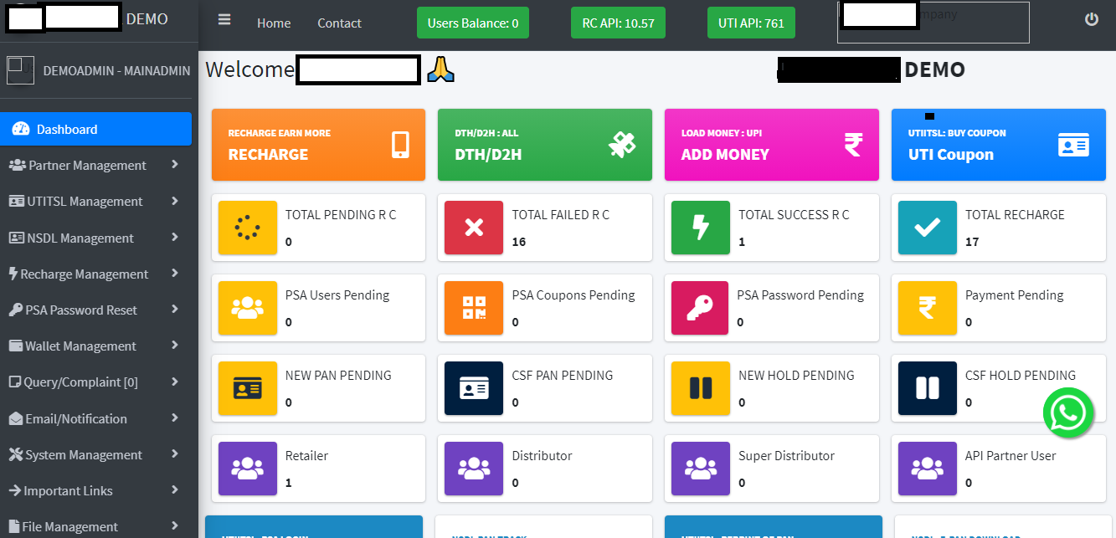Click the mobile phone icon on RECHARGE card
Image resolution: width=1116 pixels, height=538 pixels.
[x=400, y=144]
